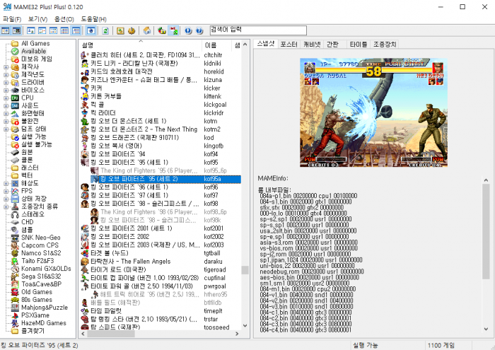This screenshot has height=350, width=495.
Task: Open the 도움말(H) menu
Action: [94, 19]
